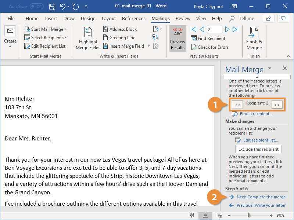Viewport: 294px width, 220px height.
Task: Click Exclude this recipient button
Action: click(x=258, y=149)
